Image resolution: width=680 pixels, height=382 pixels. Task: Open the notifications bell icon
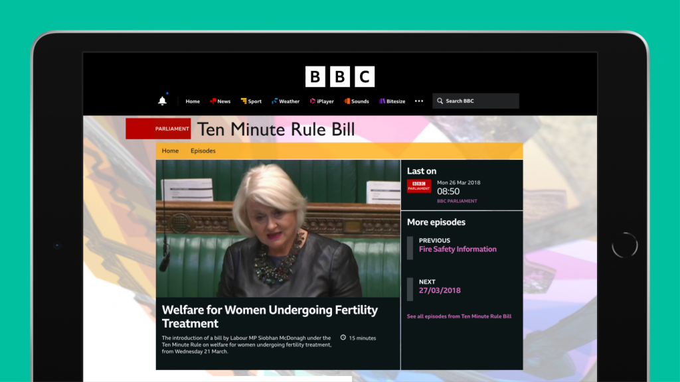pyautogui.click(x=162, y=101)
